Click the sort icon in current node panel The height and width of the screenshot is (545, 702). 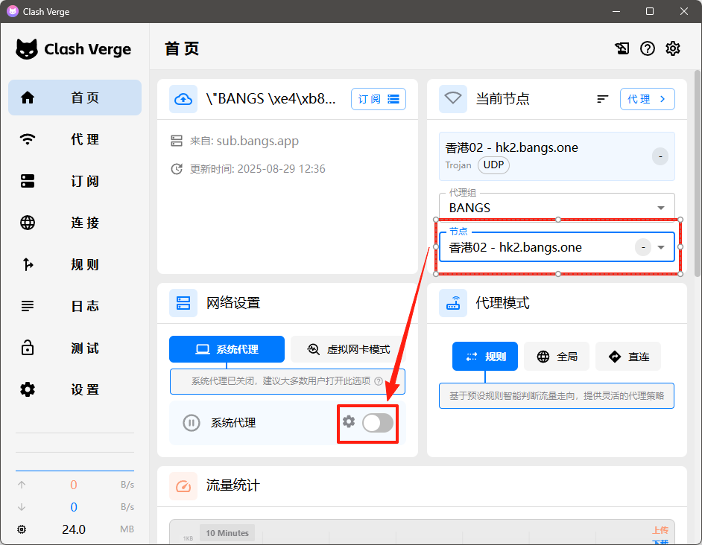pos(603,99)
